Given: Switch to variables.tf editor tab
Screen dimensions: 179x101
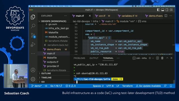Looking at the screenshot, I should tap(128, 16).
